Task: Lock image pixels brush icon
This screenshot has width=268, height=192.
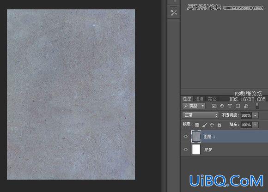Action: [x=205, y=125]
